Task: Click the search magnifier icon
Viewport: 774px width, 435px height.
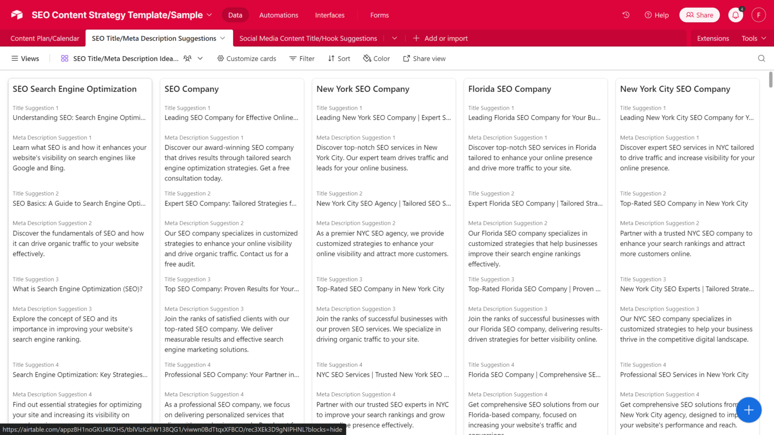Action: click(761, 58)
